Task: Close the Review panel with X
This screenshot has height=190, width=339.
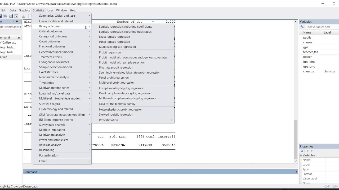Action: [x=20, y=21]
